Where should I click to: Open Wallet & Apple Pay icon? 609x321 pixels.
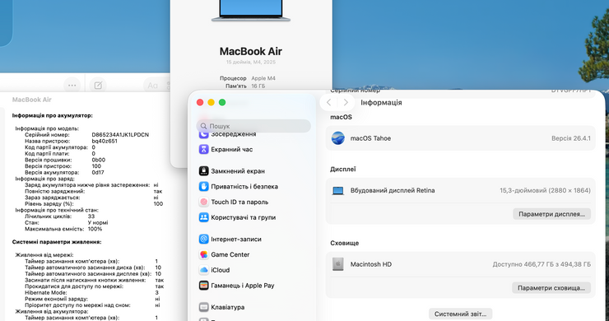tap(203, 286)
